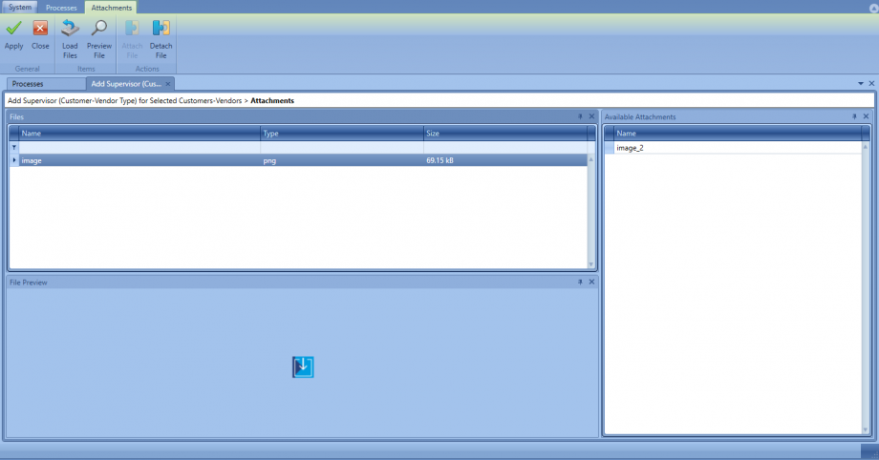Click Available Attachments scroll up arrow
The image size is (879, 460).
click(866, 146)
